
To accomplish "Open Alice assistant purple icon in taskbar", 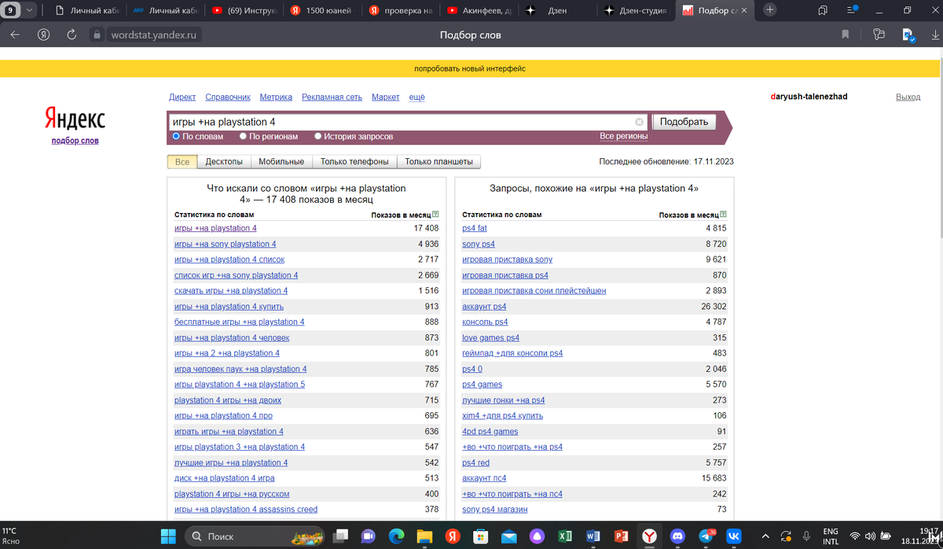I will coord(536,536).
